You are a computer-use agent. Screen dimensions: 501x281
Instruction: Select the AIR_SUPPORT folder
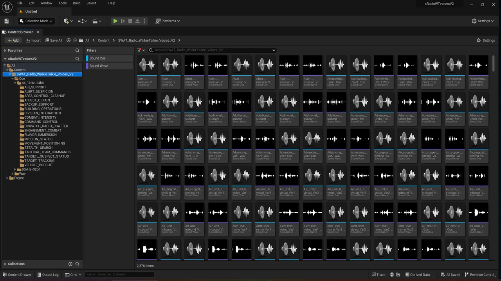pos(35,87)
